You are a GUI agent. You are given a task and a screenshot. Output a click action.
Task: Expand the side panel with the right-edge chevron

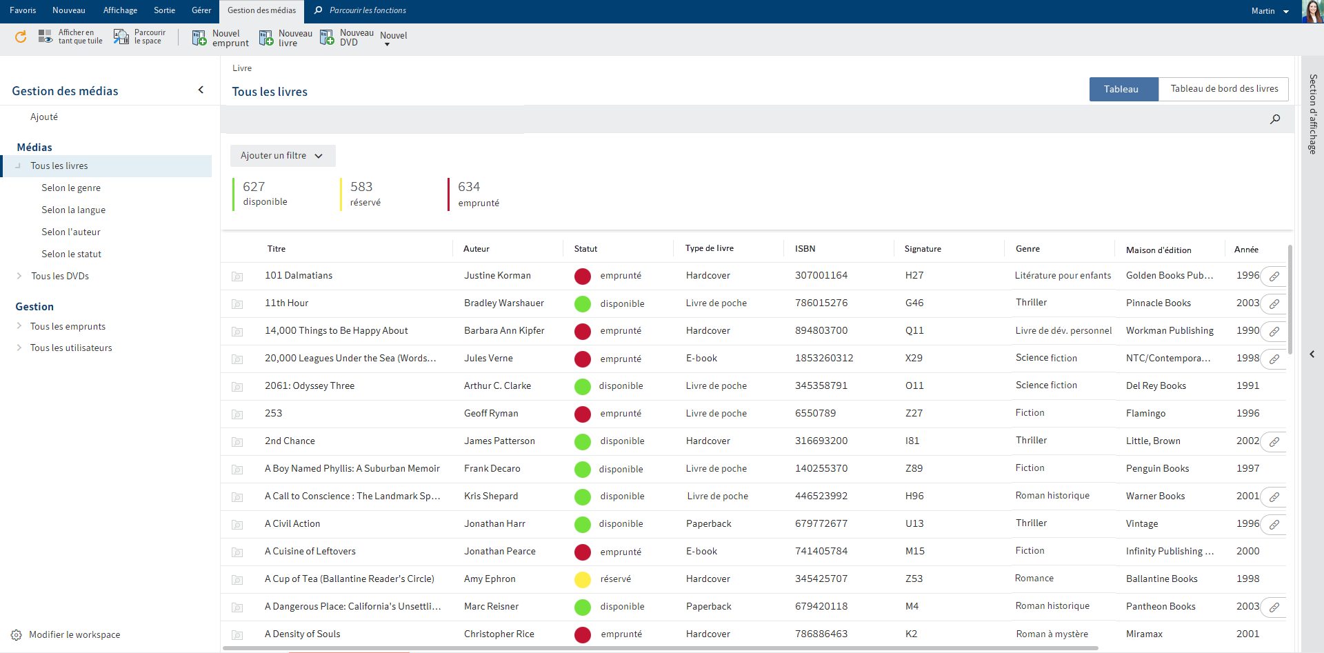click(1312, 354)
